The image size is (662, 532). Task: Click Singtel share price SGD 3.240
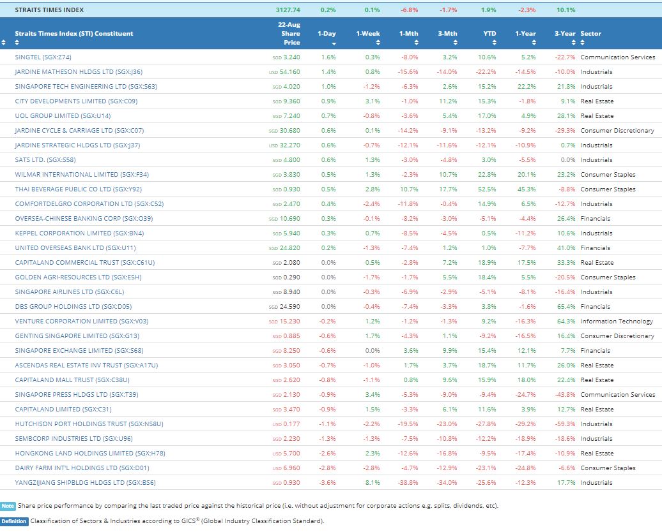[x=286, y=57]
